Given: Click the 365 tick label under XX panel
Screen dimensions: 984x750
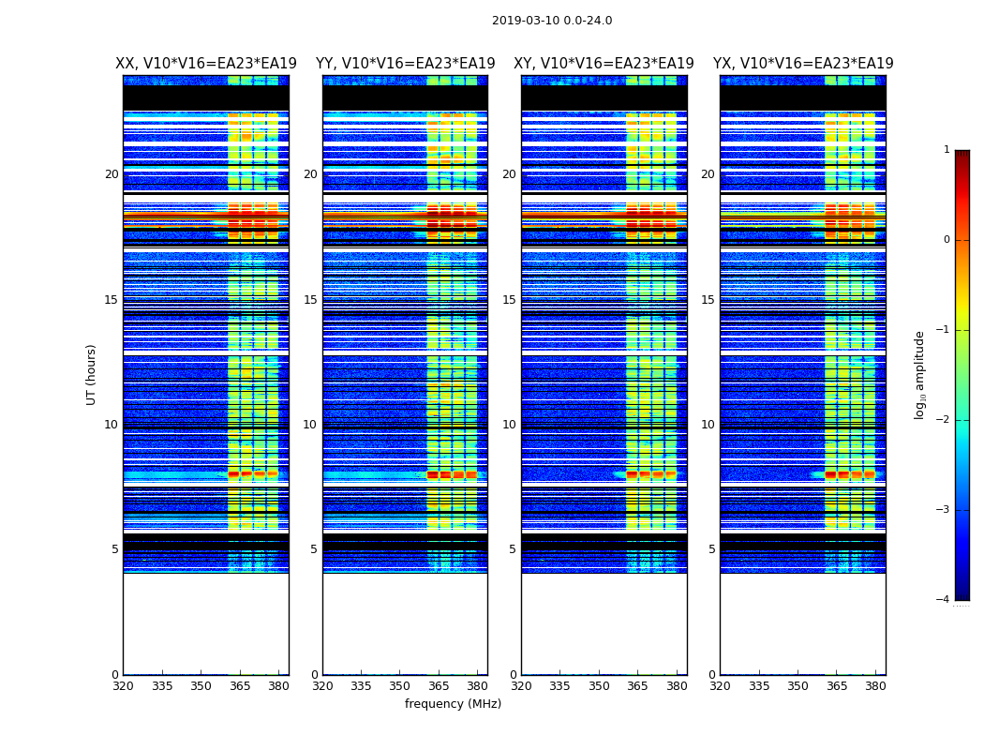Looking at the screenshot, I should coord(240,686).
